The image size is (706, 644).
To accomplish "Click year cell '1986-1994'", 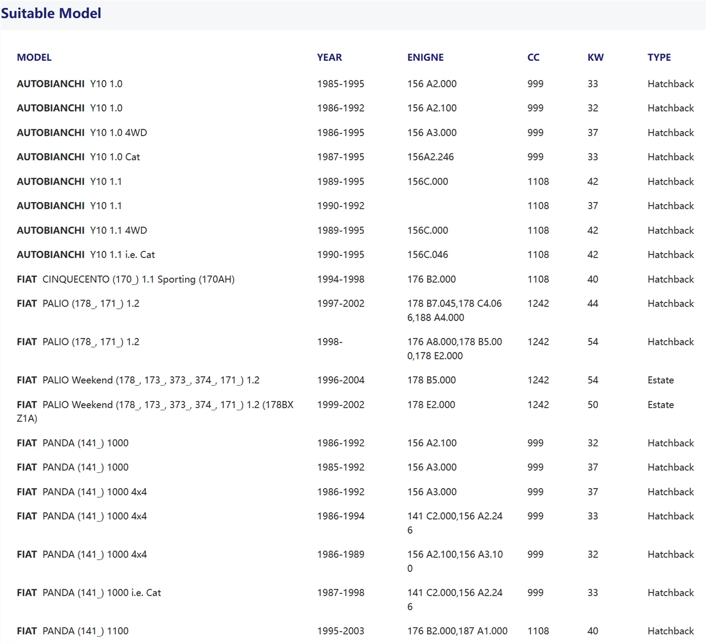I will click(x=341, y=516).
